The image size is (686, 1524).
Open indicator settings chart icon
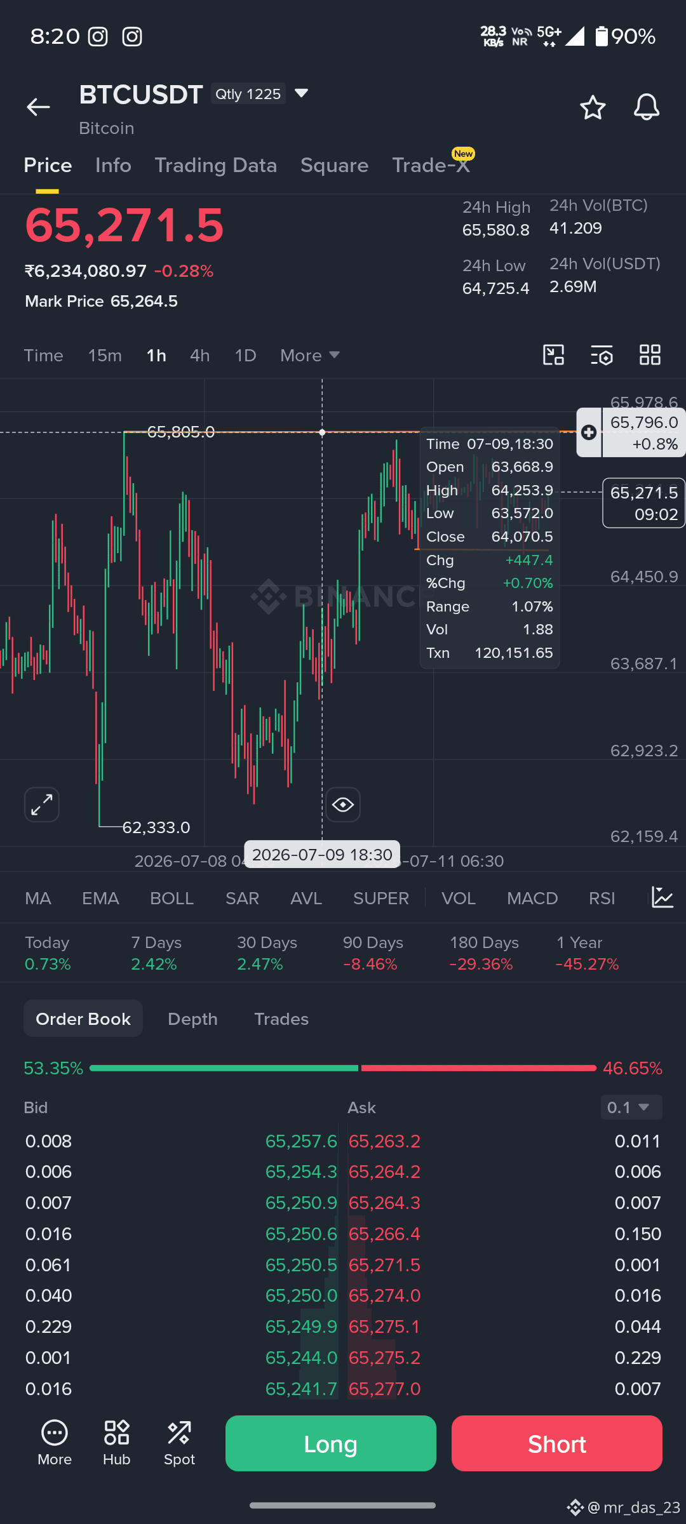(662, 898)
